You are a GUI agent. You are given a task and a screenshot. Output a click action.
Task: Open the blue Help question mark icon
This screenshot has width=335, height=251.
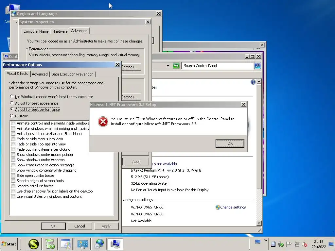click(253, 82)
